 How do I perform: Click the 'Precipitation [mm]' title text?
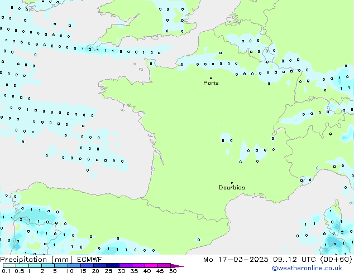(36, 260)
